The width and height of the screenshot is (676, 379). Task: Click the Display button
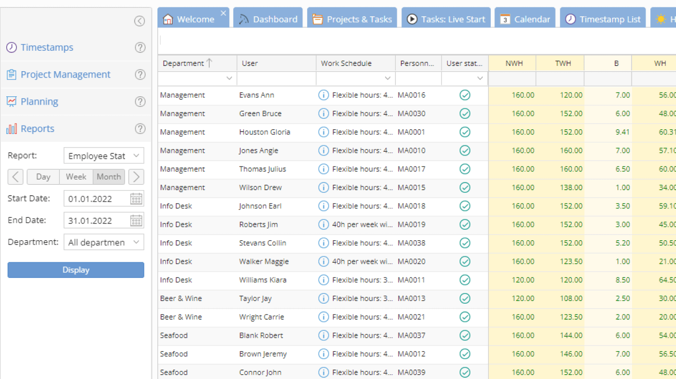coord(75,270)
